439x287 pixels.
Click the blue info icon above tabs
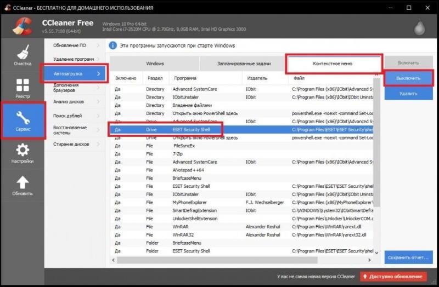(x=113, y=45)
